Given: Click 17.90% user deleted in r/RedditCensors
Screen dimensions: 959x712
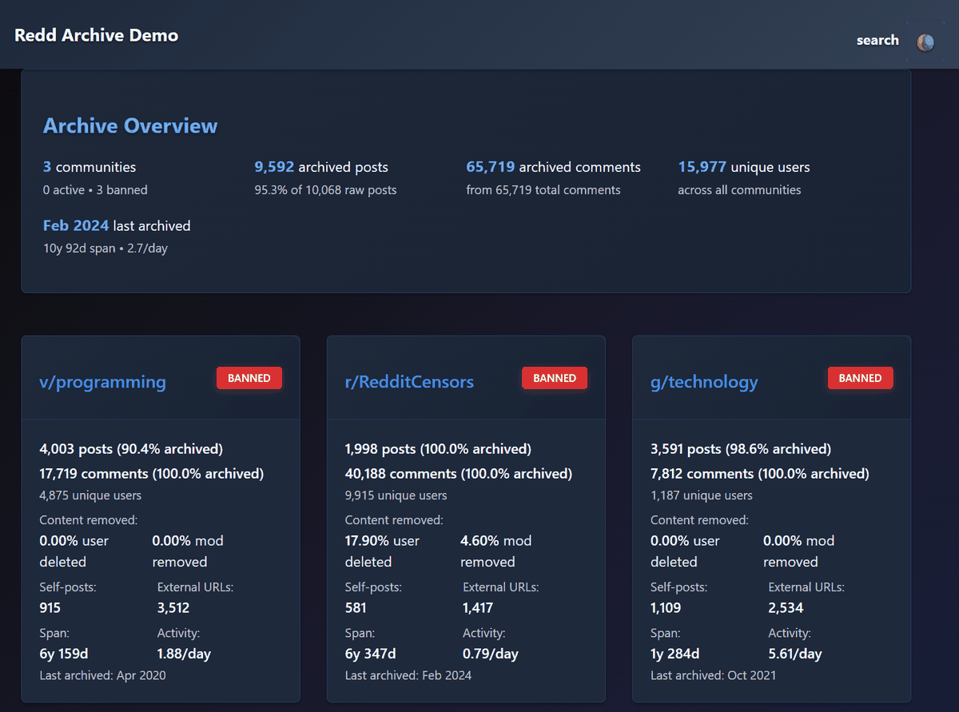Looking at the screenshot, I should coord(382,551).
